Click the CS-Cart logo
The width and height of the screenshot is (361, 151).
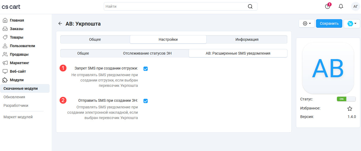(x=11, y=7)
